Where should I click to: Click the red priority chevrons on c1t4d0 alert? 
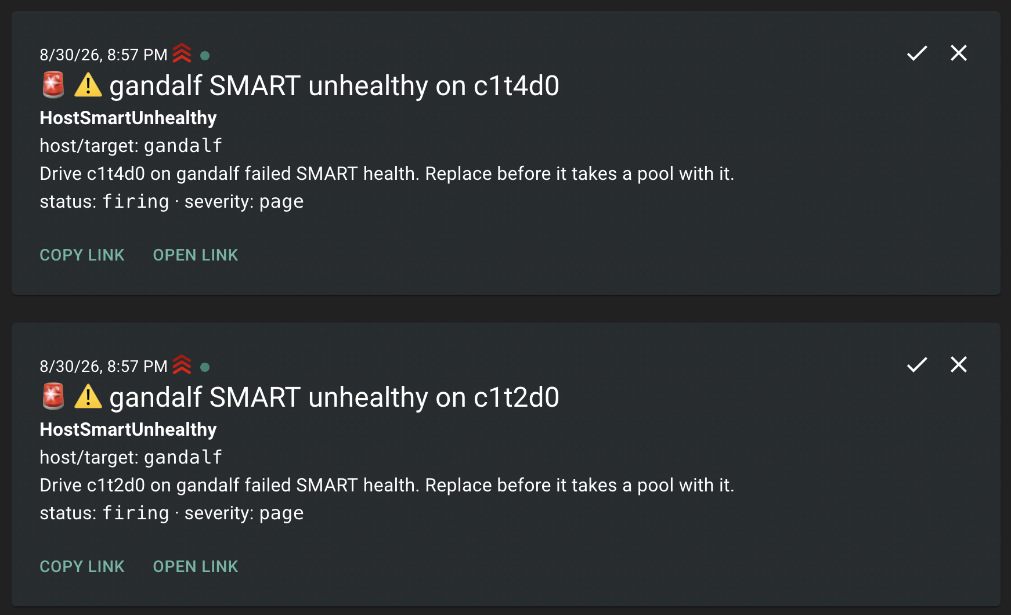pyautogui.click(x=182, y=53)
